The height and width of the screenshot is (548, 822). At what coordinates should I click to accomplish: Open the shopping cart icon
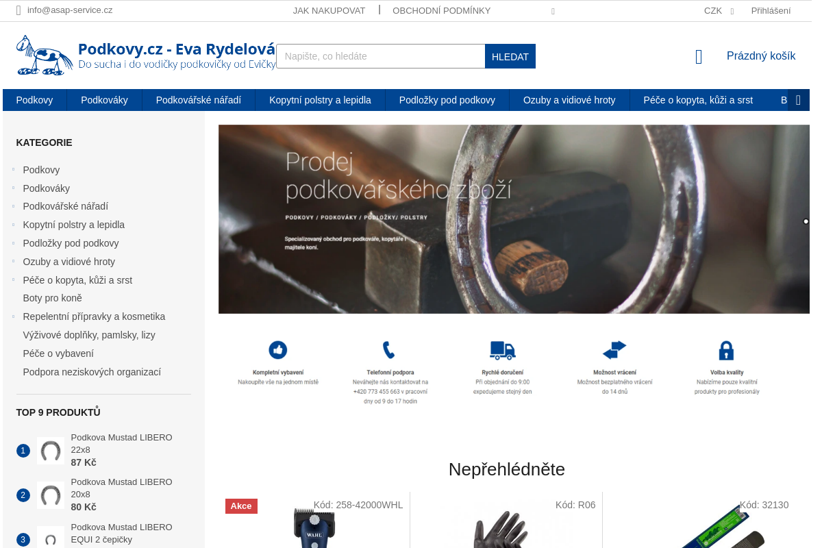(699, 57)
